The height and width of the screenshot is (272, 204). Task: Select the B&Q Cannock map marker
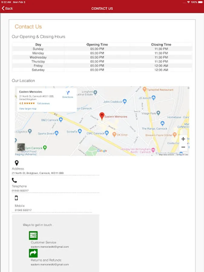click(61, 120)
